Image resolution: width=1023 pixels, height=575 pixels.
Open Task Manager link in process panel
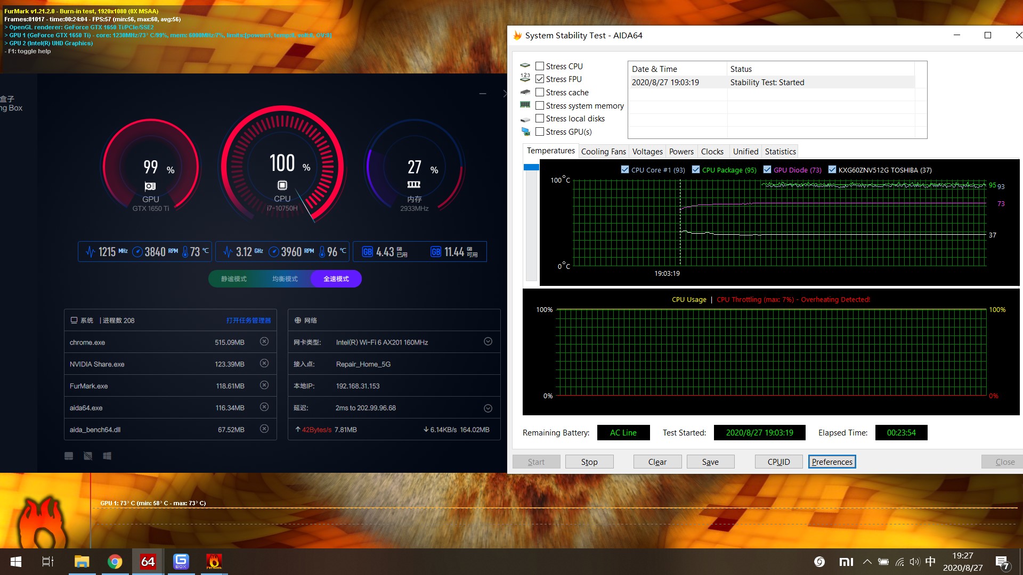point(248,321)
